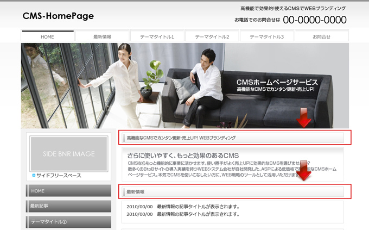
Task: Switch to the テーマタイトル1 tab
Action: pos(157,36)
